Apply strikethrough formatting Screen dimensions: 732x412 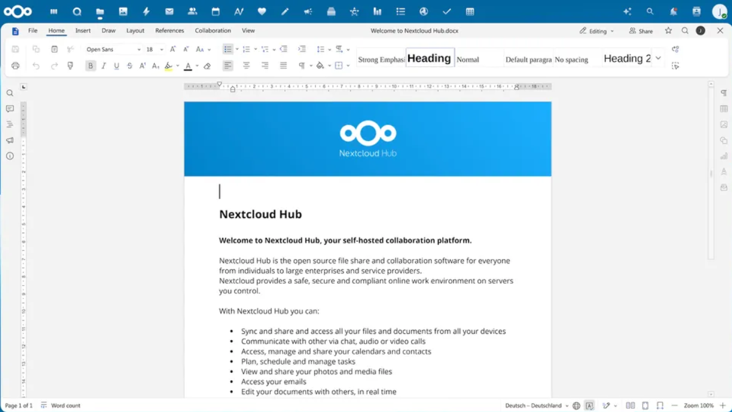tap(129, 66)
